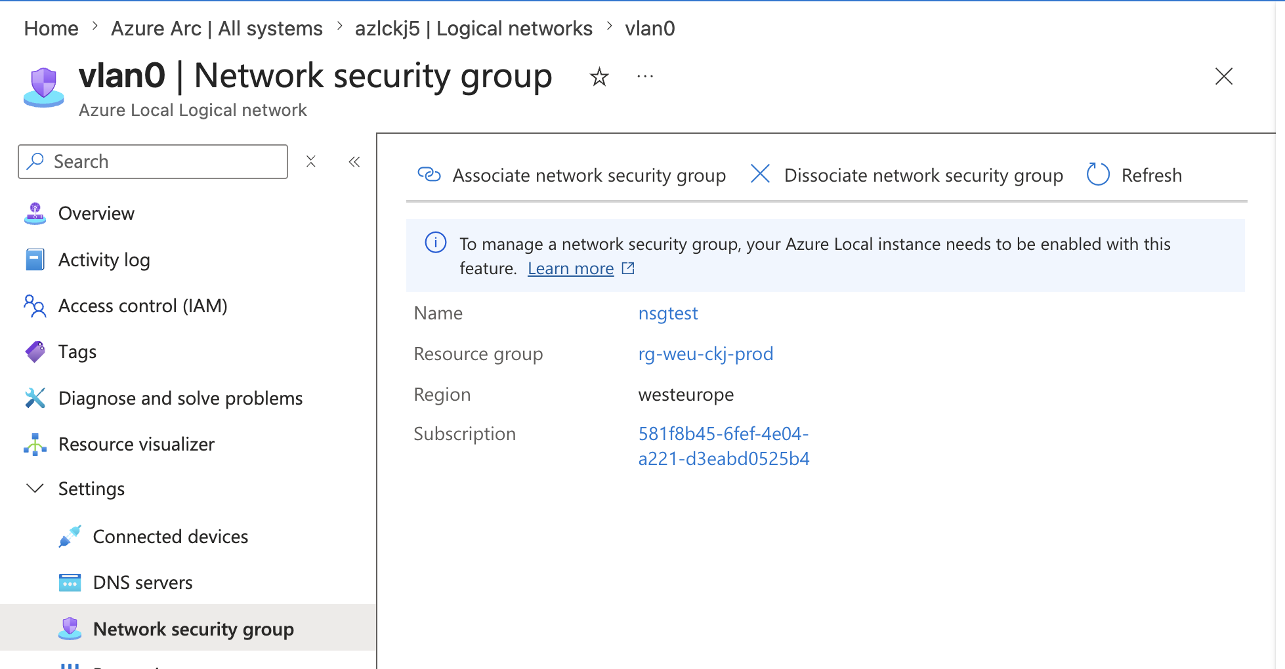Open Activity log

point(104,260)
